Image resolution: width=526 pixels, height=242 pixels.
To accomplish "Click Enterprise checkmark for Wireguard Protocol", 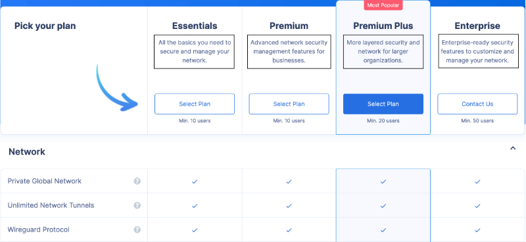I will (477, 230).
